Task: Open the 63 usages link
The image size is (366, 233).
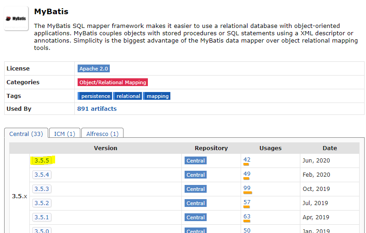Action: coord(247,217)
